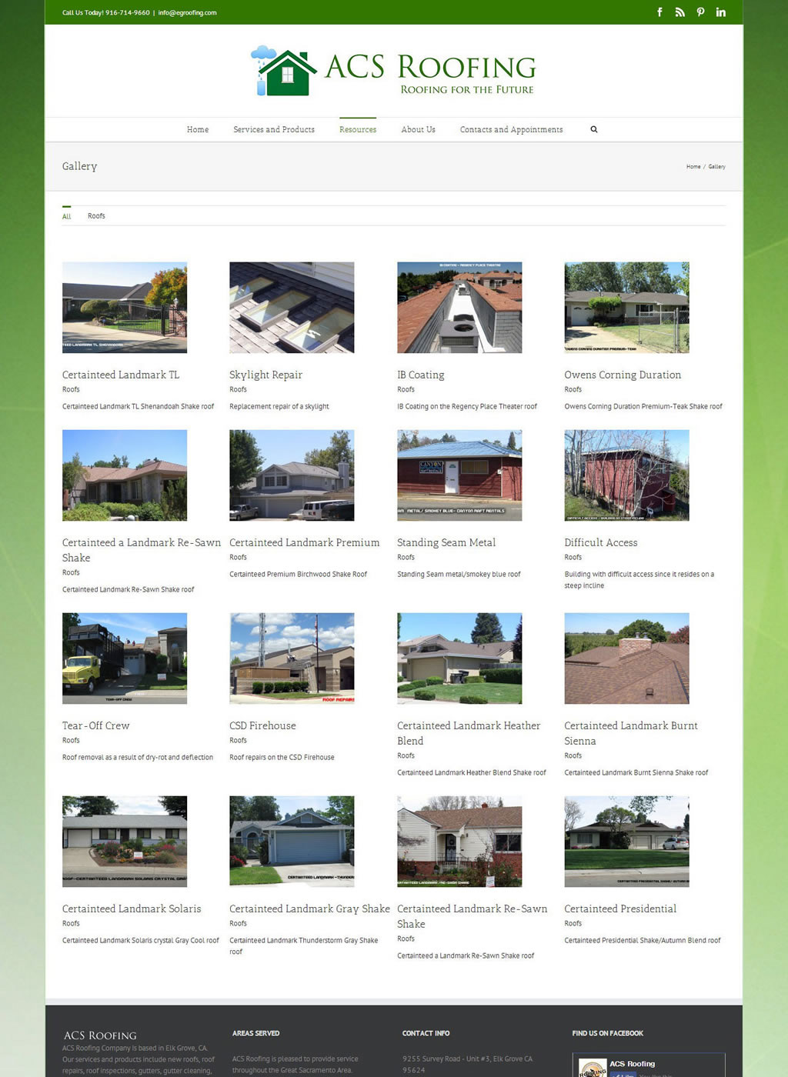Click the Certainteed Landmark TL title
788x1077 pixels.
[x=121, y=375]
